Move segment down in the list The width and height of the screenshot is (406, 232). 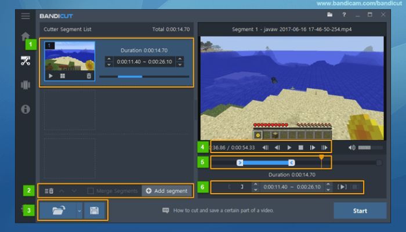coord(74,191)
